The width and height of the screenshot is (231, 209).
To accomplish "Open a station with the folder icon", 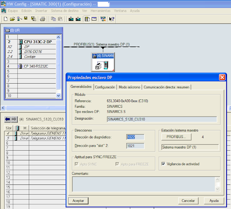I will click(x=12, y=19).
